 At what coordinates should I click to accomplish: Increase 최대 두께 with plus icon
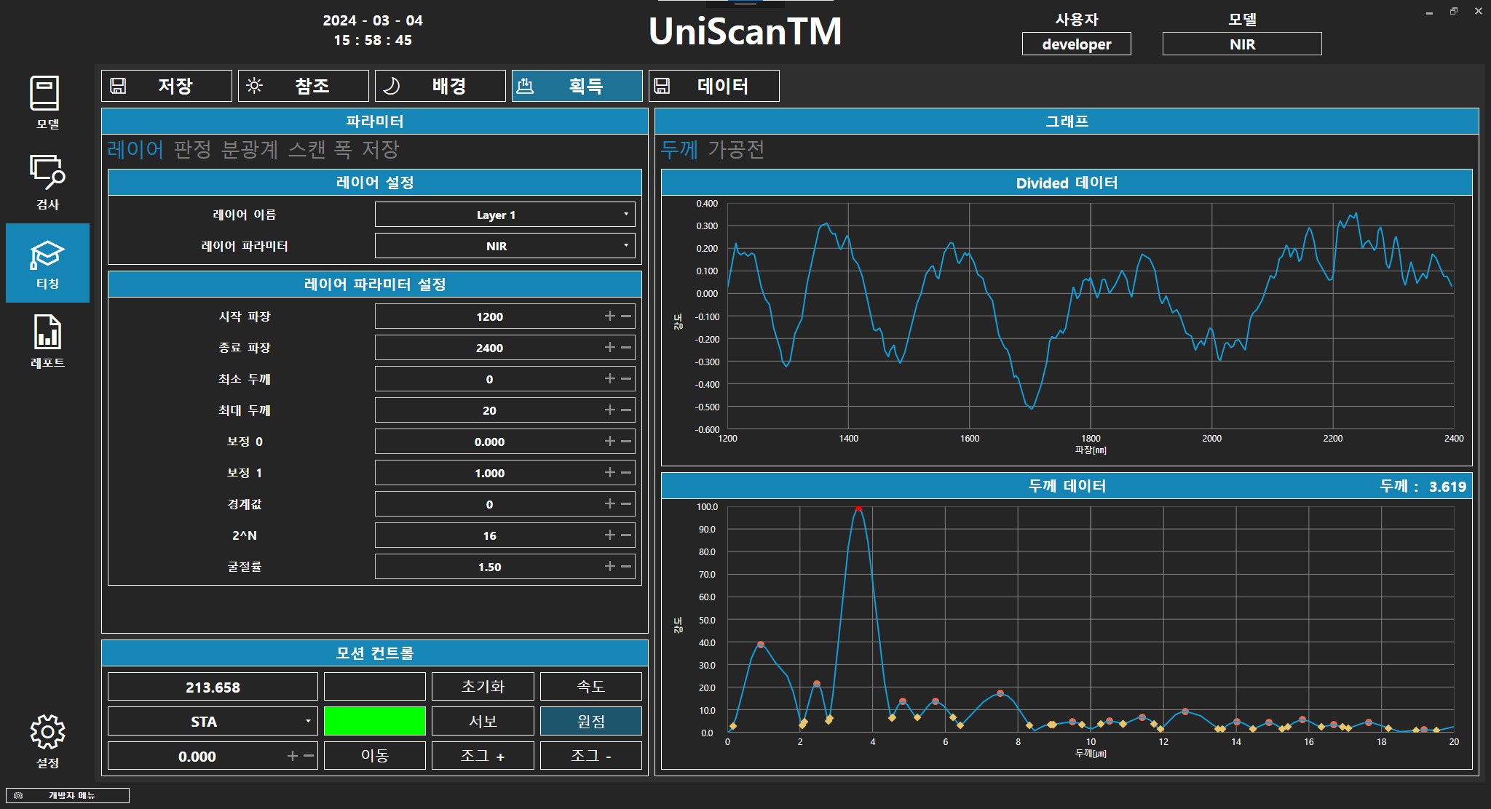[610, 410]
